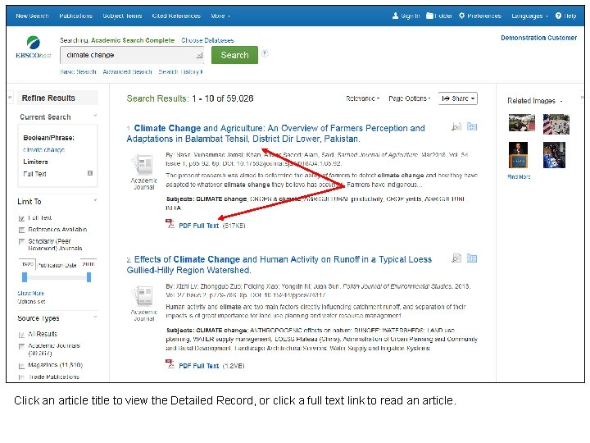
Task: Collapse the Limit To section
Action: (x=95, y=200)
